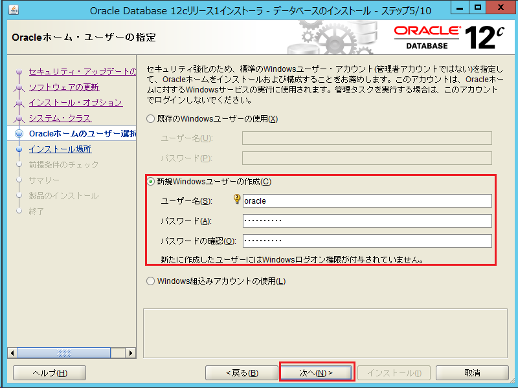The width and height of the screenshot is (518, 388).
Task: Maximize the installer window
Action: (x=478, y=8)
